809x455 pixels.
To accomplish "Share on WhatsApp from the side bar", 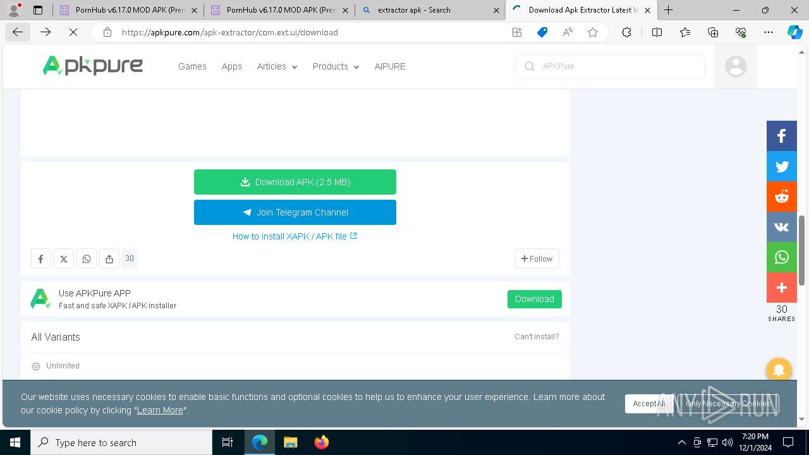I will (782, 257).
